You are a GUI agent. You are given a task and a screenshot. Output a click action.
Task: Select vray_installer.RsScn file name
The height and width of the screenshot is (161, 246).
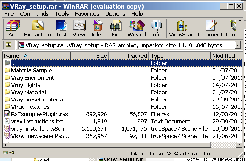pyautogui.click(x=38, y=129)
